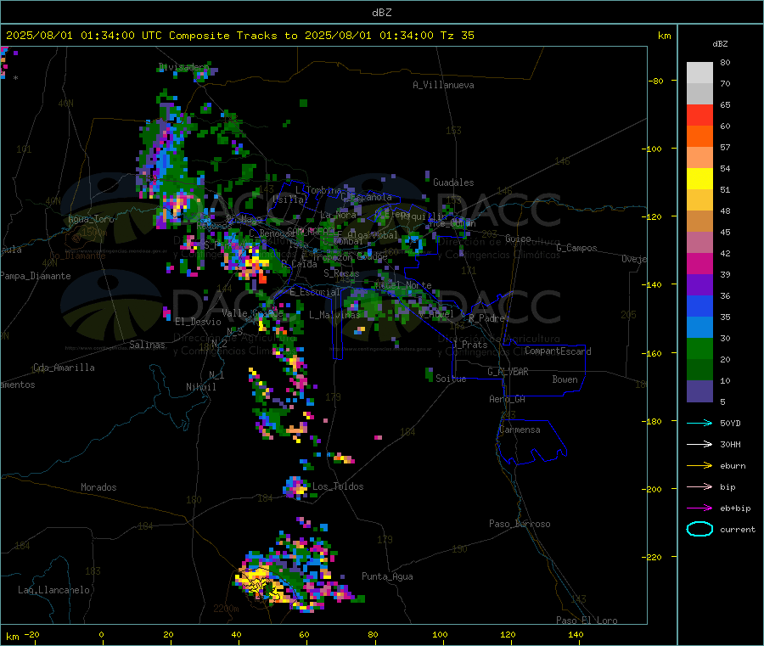This screenshot has width=764, height=646.
Task: Click the Aero_GA map label
Action: coord(507,399)
